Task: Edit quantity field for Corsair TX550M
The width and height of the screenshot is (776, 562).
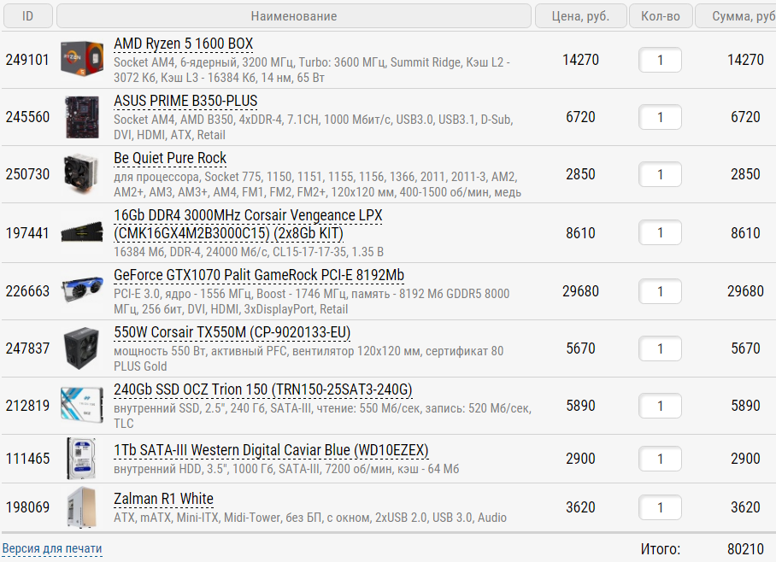Action: click(x=660, y=348)
